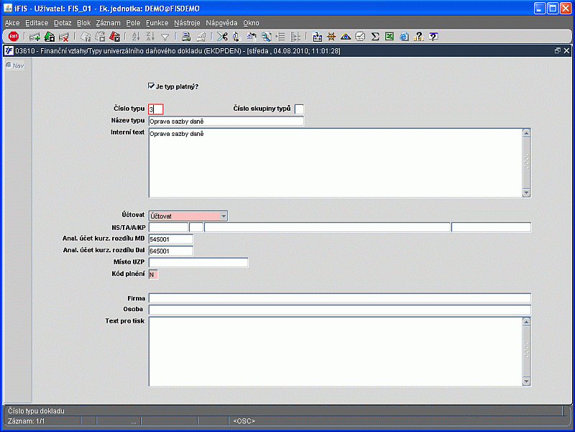
Task: Click the copy icon next to the scissors
Action: pos(237,37)
